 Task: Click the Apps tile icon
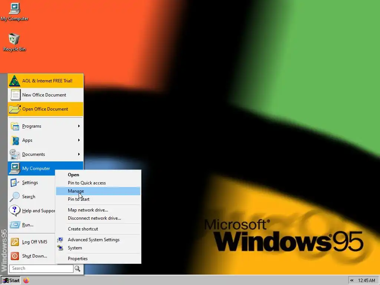(15, 140)
